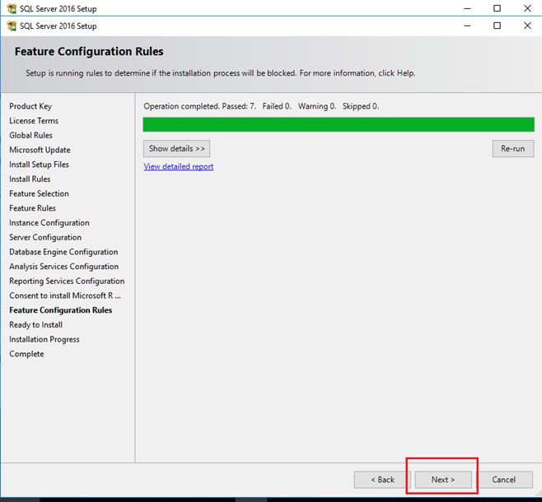This screenshot has height=502, width=542.
Task: Cancel the SQL Server setup
Action: click(x=503, y=480)
